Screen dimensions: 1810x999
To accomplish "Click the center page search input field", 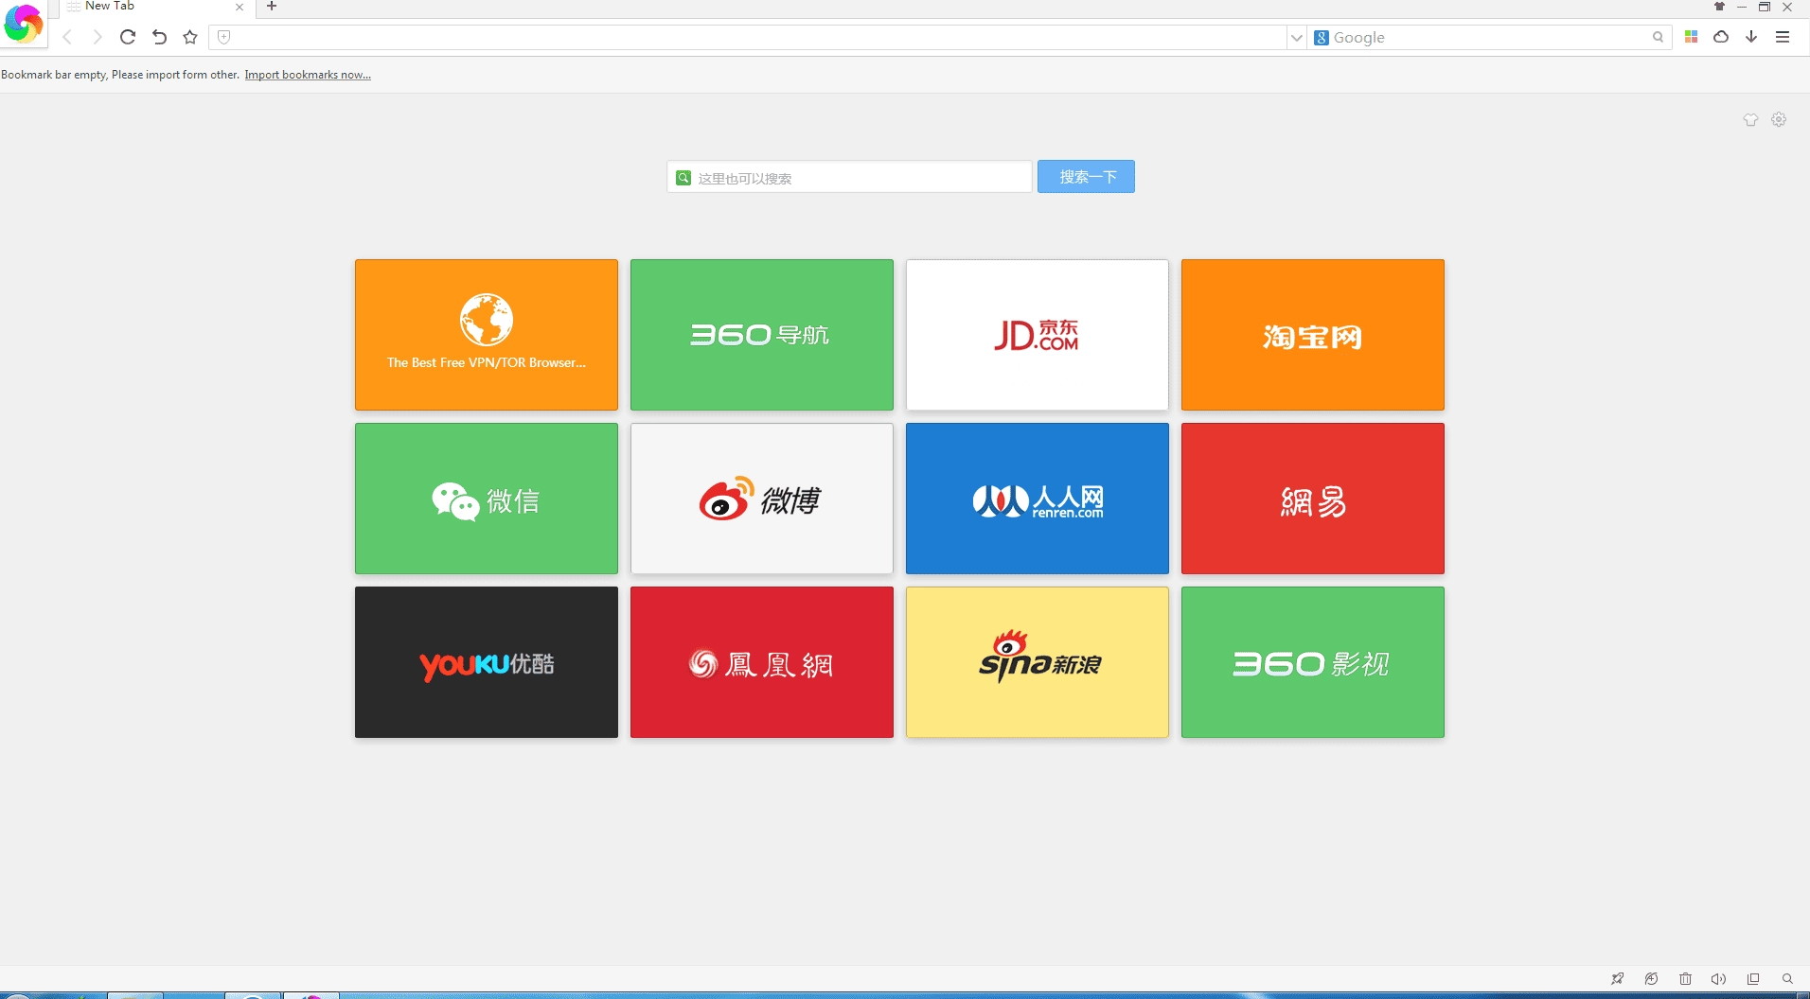I will pyautogui.click(x=849, y=177).
